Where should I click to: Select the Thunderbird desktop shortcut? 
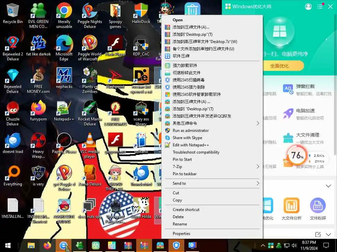(141, 176)
